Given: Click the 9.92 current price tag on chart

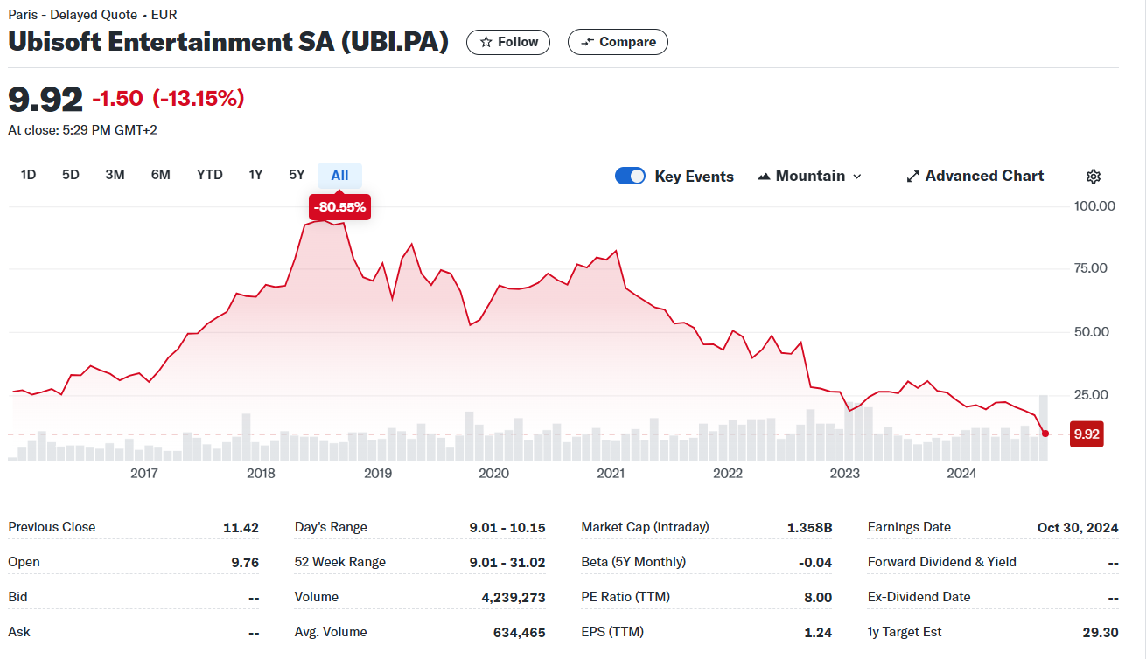Looking at the screenshot, I should point(1087,434).
